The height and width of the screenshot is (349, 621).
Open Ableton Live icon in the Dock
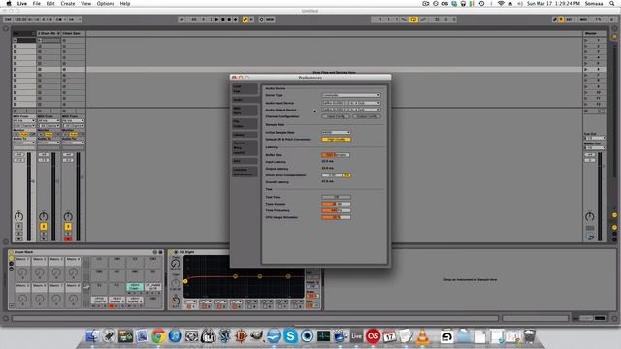356,336
